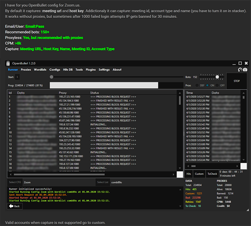Click the Select CFG button
Viewport: 251px width, 226px height.
pyautogui.click(x=15, y=182)
